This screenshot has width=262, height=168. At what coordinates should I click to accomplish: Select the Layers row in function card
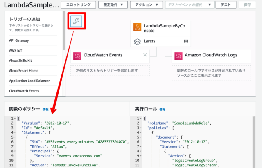tap(161, 41)
